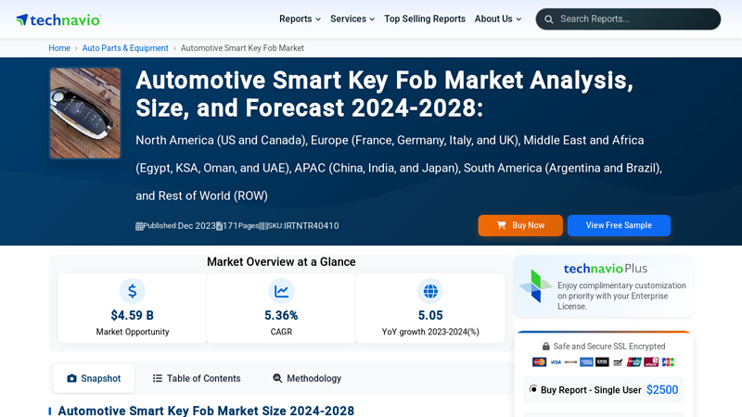The image size is (742, 417).
Task: Click the 5.36% CAGR value
Action: (281, 315)
